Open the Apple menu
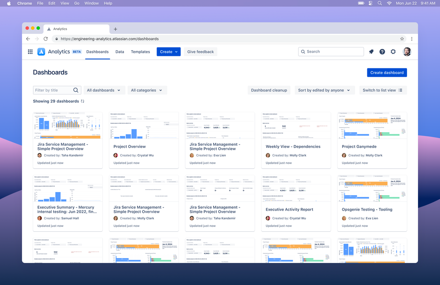This screenshot has width=440, height=285. (9, 4)
